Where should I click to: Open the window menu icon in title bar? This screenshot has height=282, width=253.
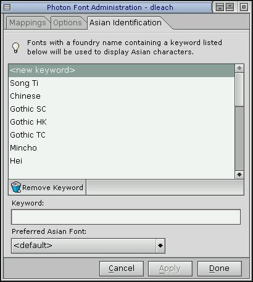click(x=7, y=7)
